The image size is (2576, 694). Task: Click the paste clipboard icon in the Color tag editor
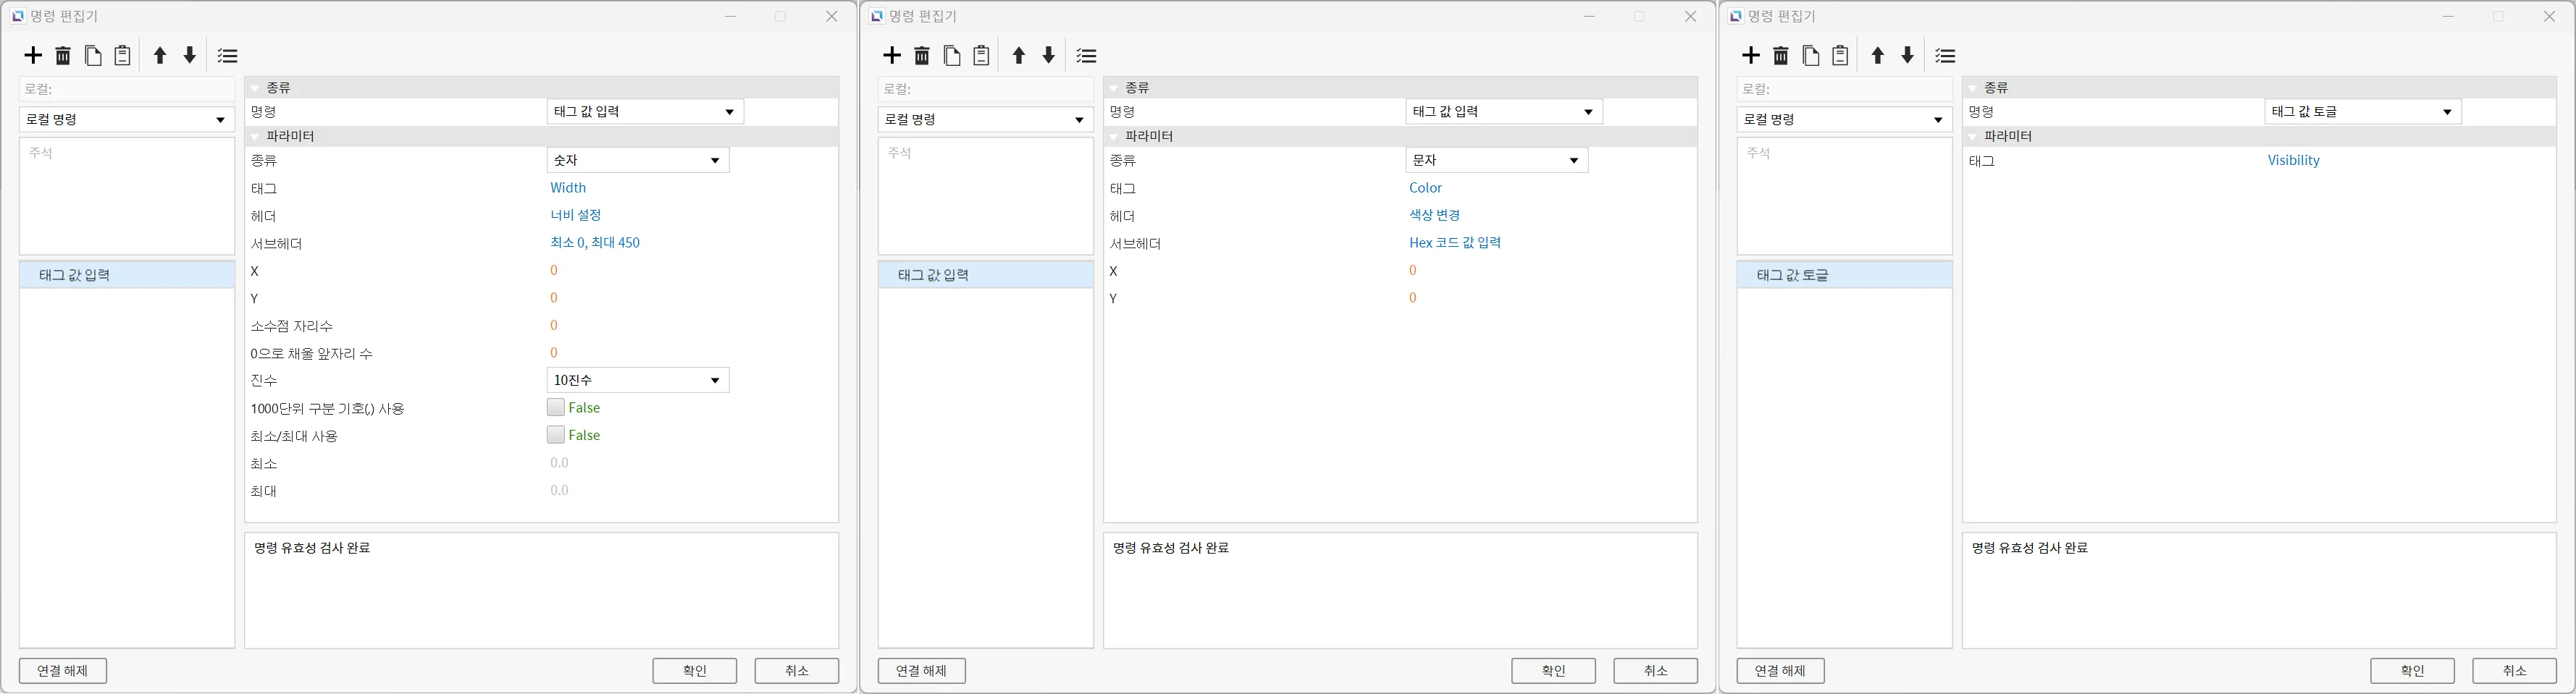coord(981,56)
